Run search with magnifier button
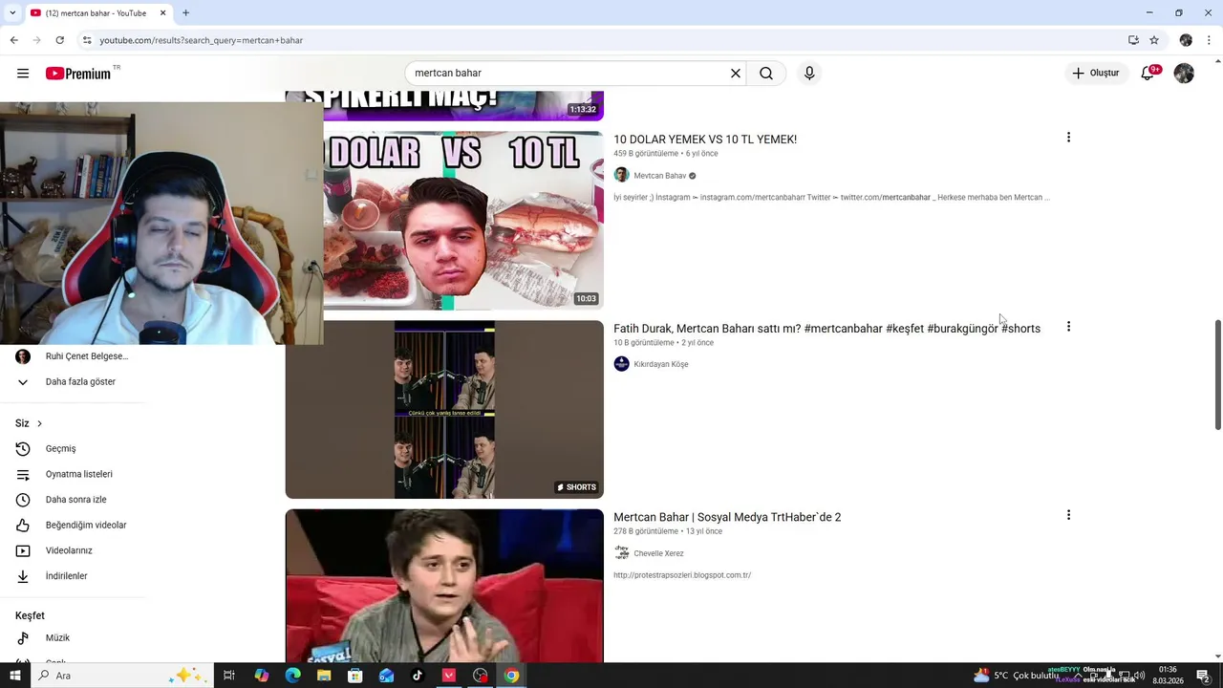Image resolution: width=1223 pixels, height=688 pixels. pyautogui.click(x=766, y=73)
